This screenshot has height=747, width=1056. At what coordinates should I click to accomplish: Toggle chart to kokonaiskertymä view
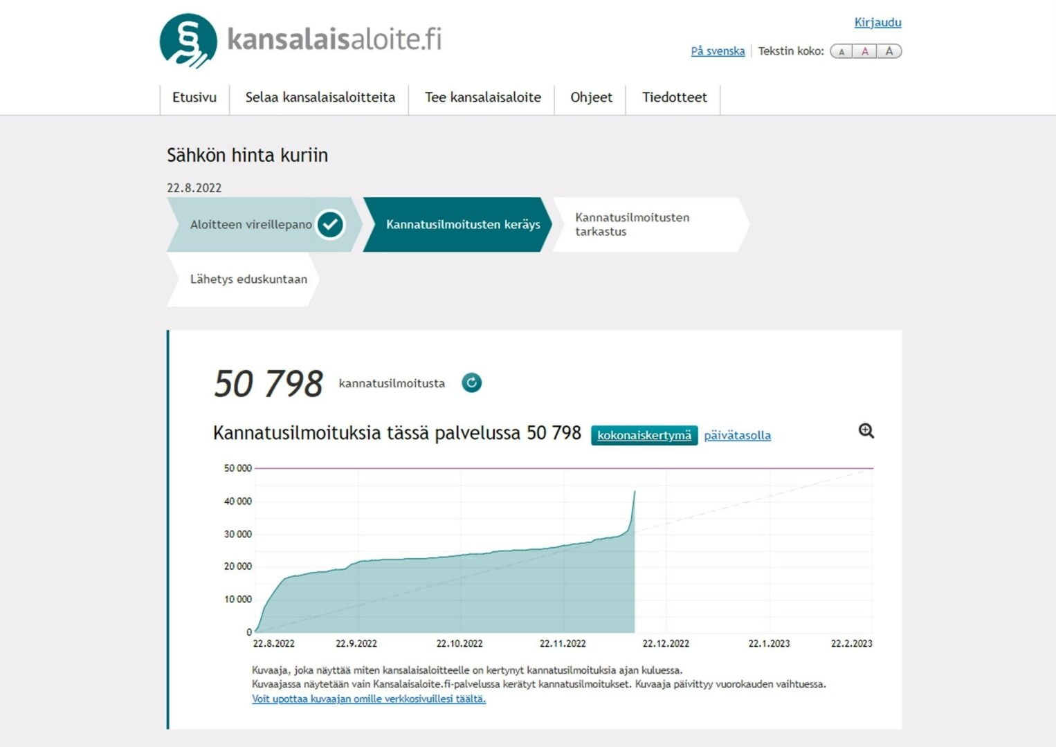tap(644, 435)
